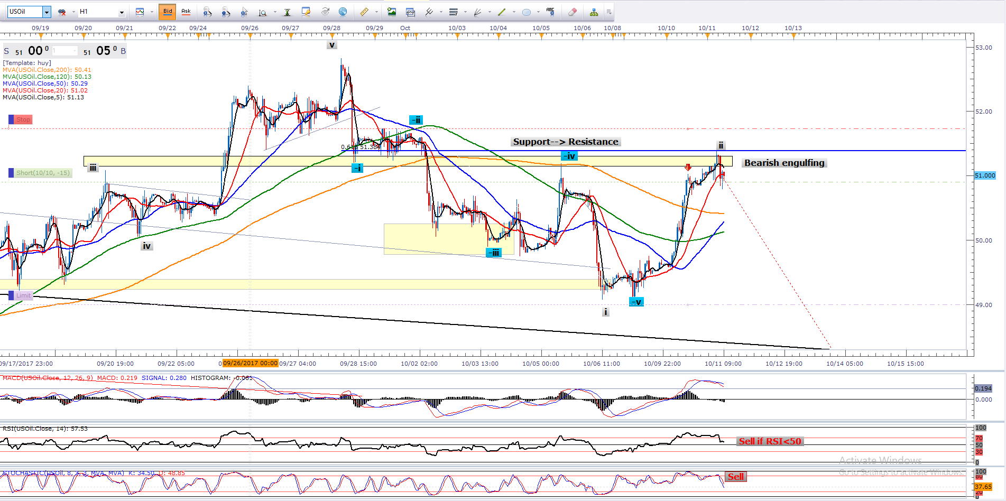Click the 51.000 current price marker
Viewport: 1006px width, 501px height.
coord(985,175)
